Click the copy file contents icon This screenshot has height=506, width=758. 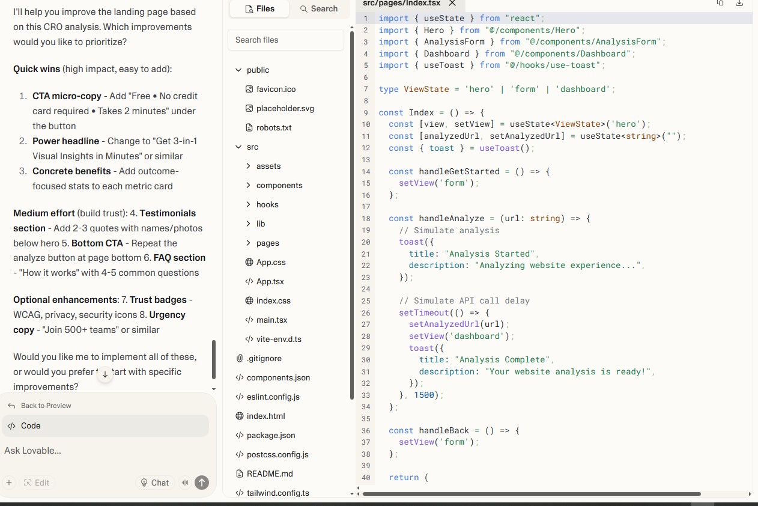(x=720, y=3)
